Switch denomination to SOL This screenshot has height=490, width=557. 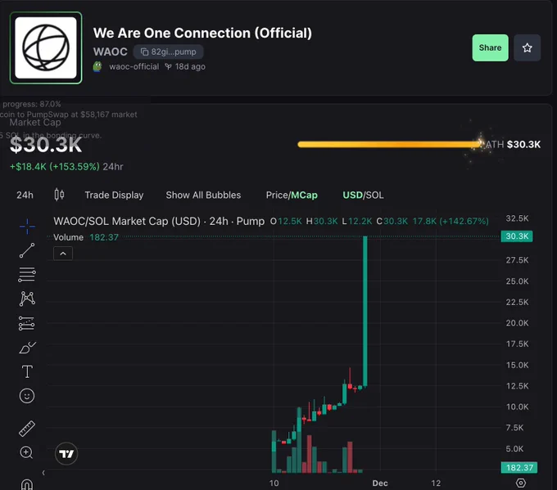tap(374, 196)
